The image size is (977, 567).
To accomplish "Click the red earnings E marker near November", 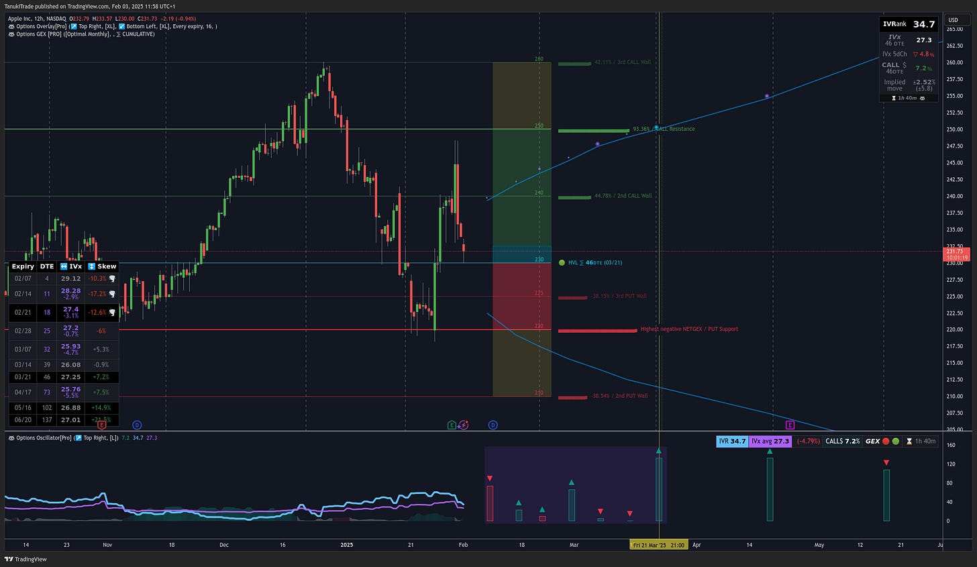I will [x=102, y=425].
